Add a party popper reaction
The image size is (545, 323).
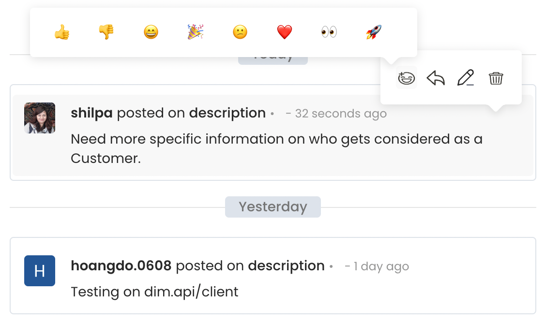pyautogui.click(x=196, y=32)
